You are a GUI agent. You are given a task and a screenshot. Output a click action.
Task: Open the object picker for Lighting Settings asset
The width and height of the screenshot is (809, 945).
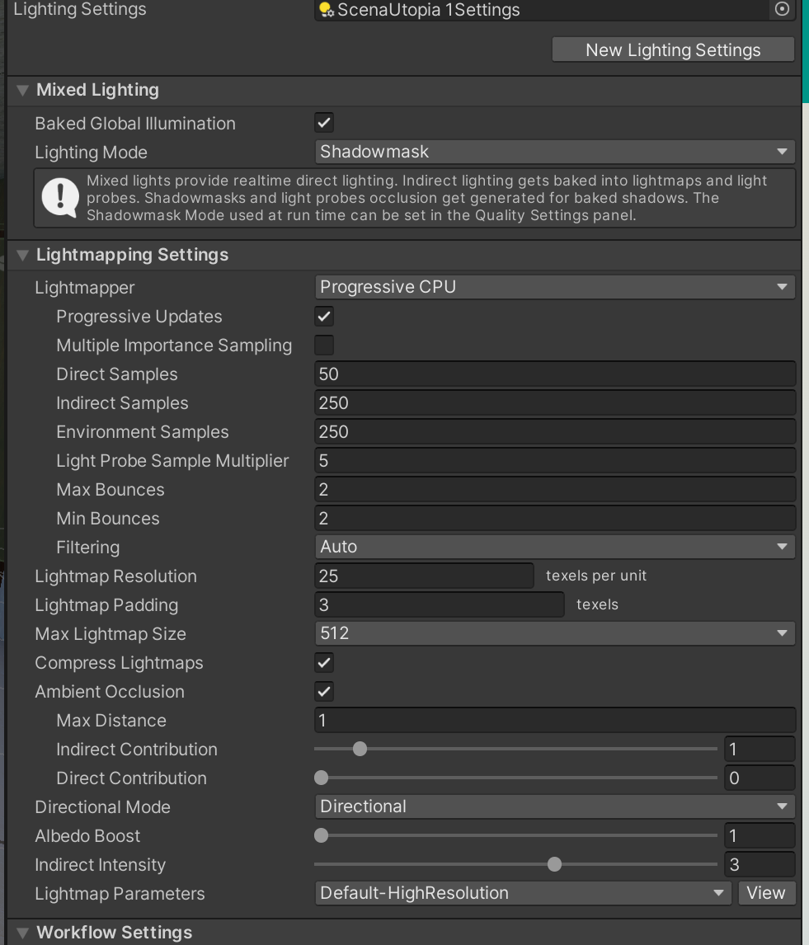[x=780, y=10]
